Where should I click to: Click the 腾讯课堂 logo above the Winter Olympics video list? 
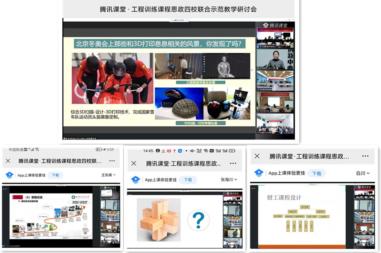pyautogui.click(x=274, y=25)
